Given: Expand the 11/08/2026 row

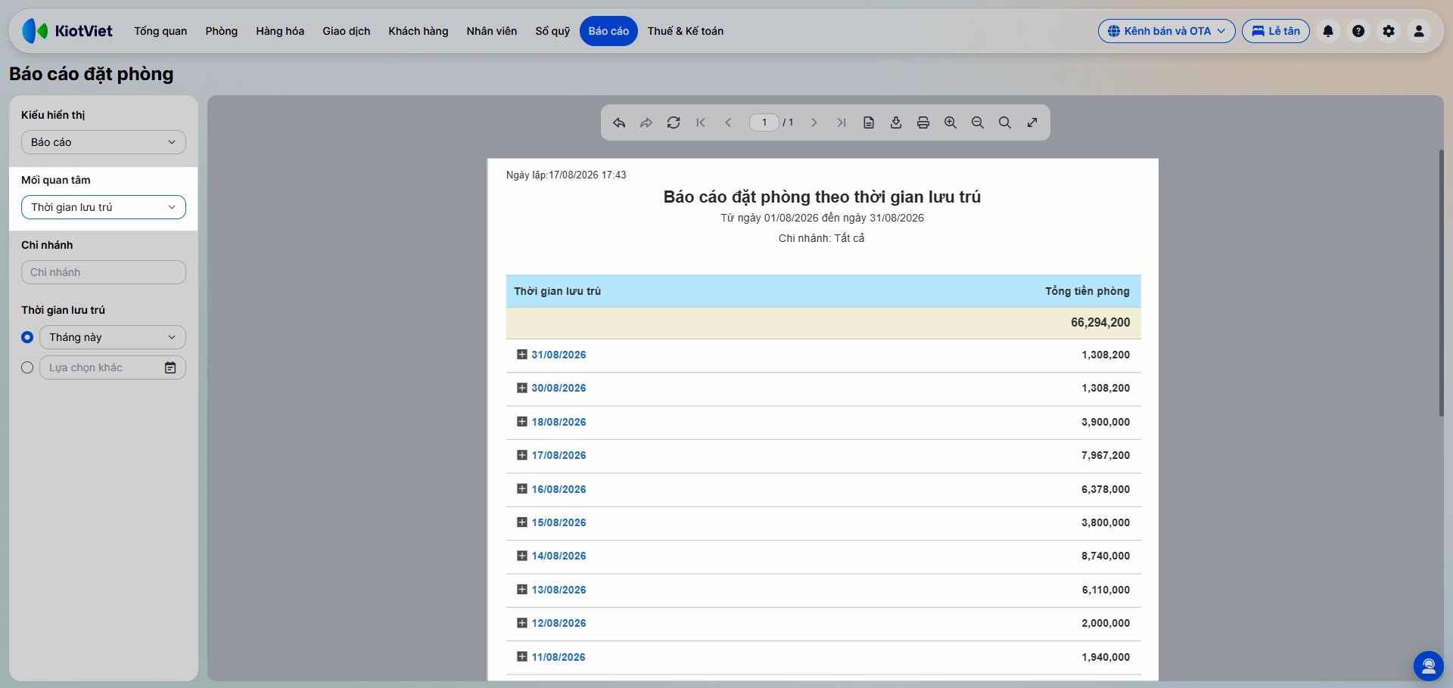Looking at the screenshot, I should coord(521,657).
